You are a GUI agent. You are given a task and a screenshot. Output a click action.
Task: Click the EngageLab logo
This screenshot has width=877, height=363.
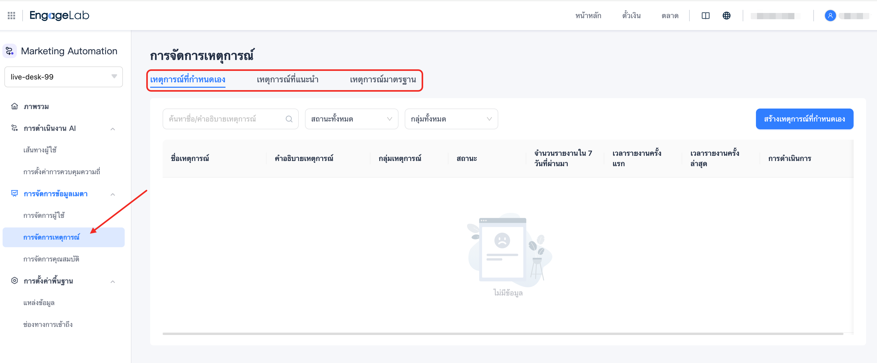59,15
